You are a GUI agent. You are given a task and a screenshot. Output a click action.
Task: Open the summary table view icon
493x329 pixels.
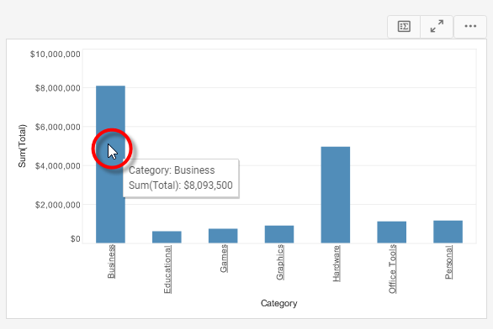pyautogui.click(x=404, y=26)
